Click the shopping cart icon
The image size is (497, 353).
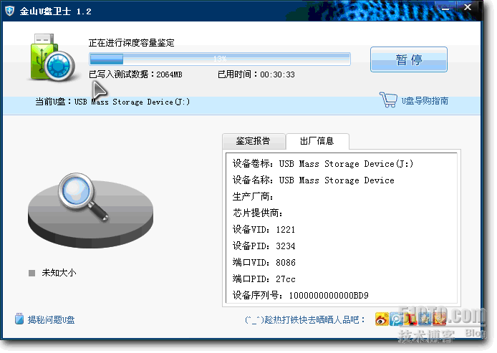(388, 100)
